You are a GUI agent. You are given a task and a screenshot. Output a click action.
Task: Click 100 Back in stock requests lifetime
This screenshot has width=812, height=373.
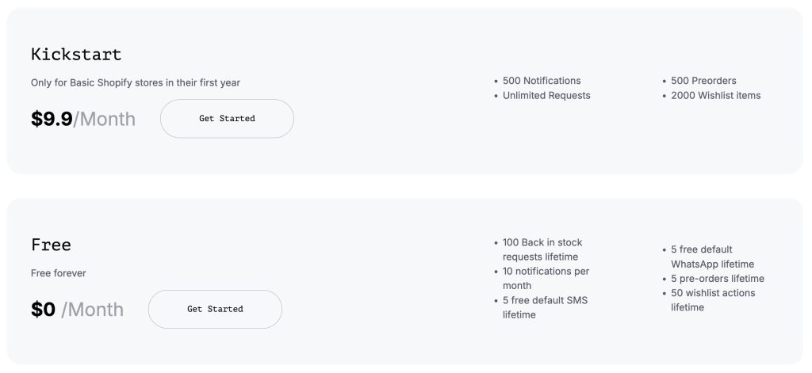542,249
